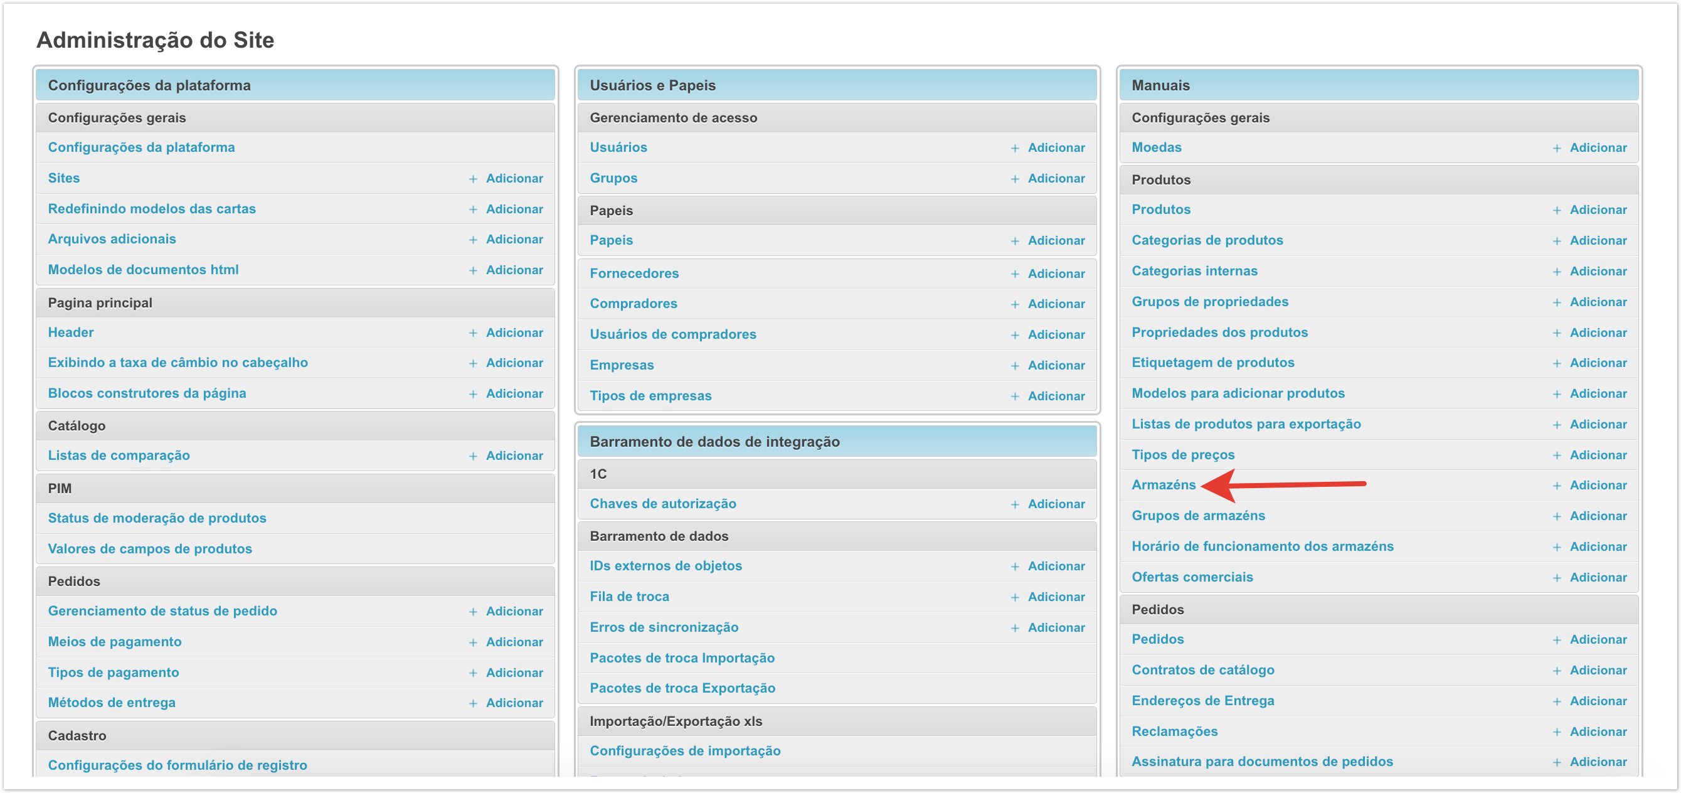Click Adicionar next to Fornecedores
This screenshot has width=1681, height=793.
[1056, 274]
